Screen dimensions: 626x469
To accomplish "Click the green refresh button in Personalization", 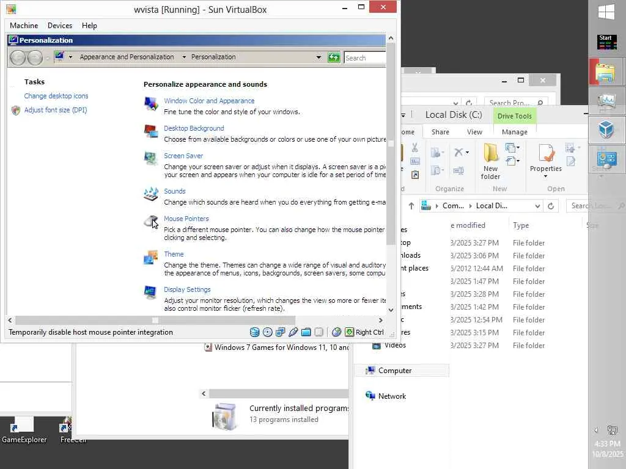I will click(334, 58).
